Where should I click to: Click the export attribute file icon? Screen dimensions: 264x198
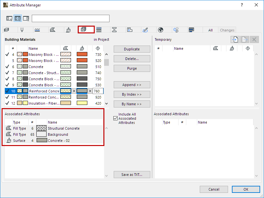point(245,39)
